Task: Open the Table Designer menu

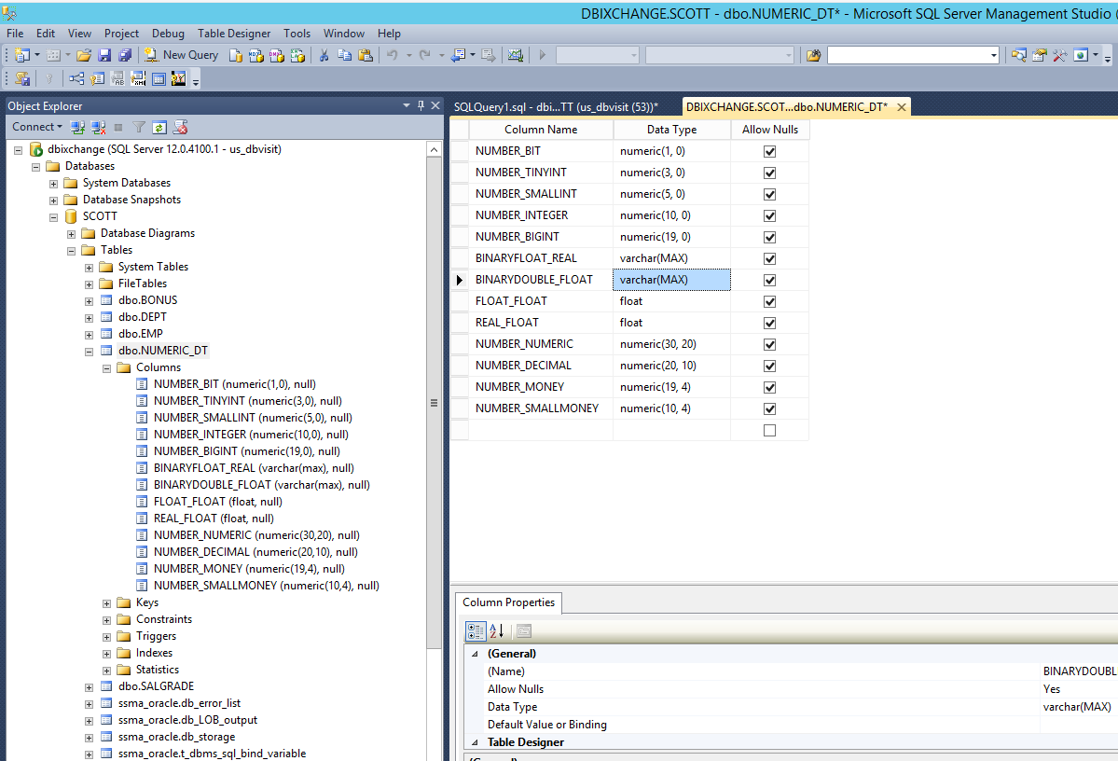Action: 234,34
